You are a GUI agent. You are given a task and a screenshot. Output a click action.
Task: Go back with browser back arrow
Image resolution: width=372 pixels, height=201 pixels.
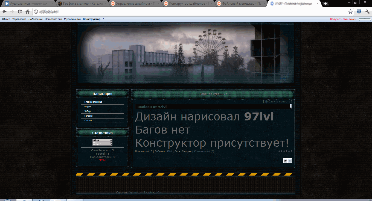[x=4, y=12]
